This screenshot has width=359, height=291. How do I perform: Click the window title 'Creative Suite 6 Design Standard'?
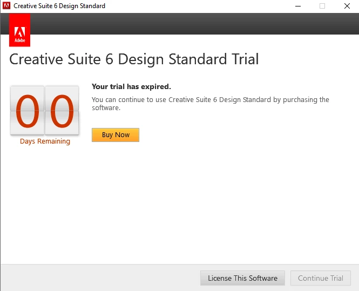(x=59, y=6)
